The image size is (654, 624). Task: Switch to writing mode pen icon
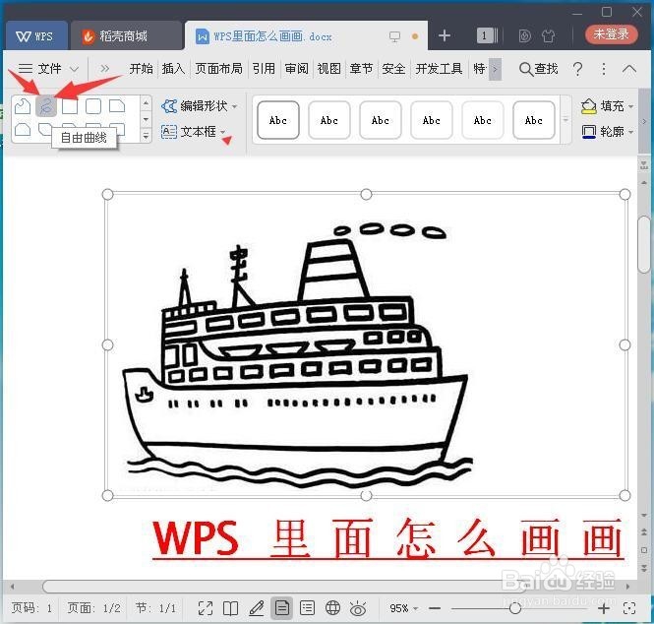(256, 608)
